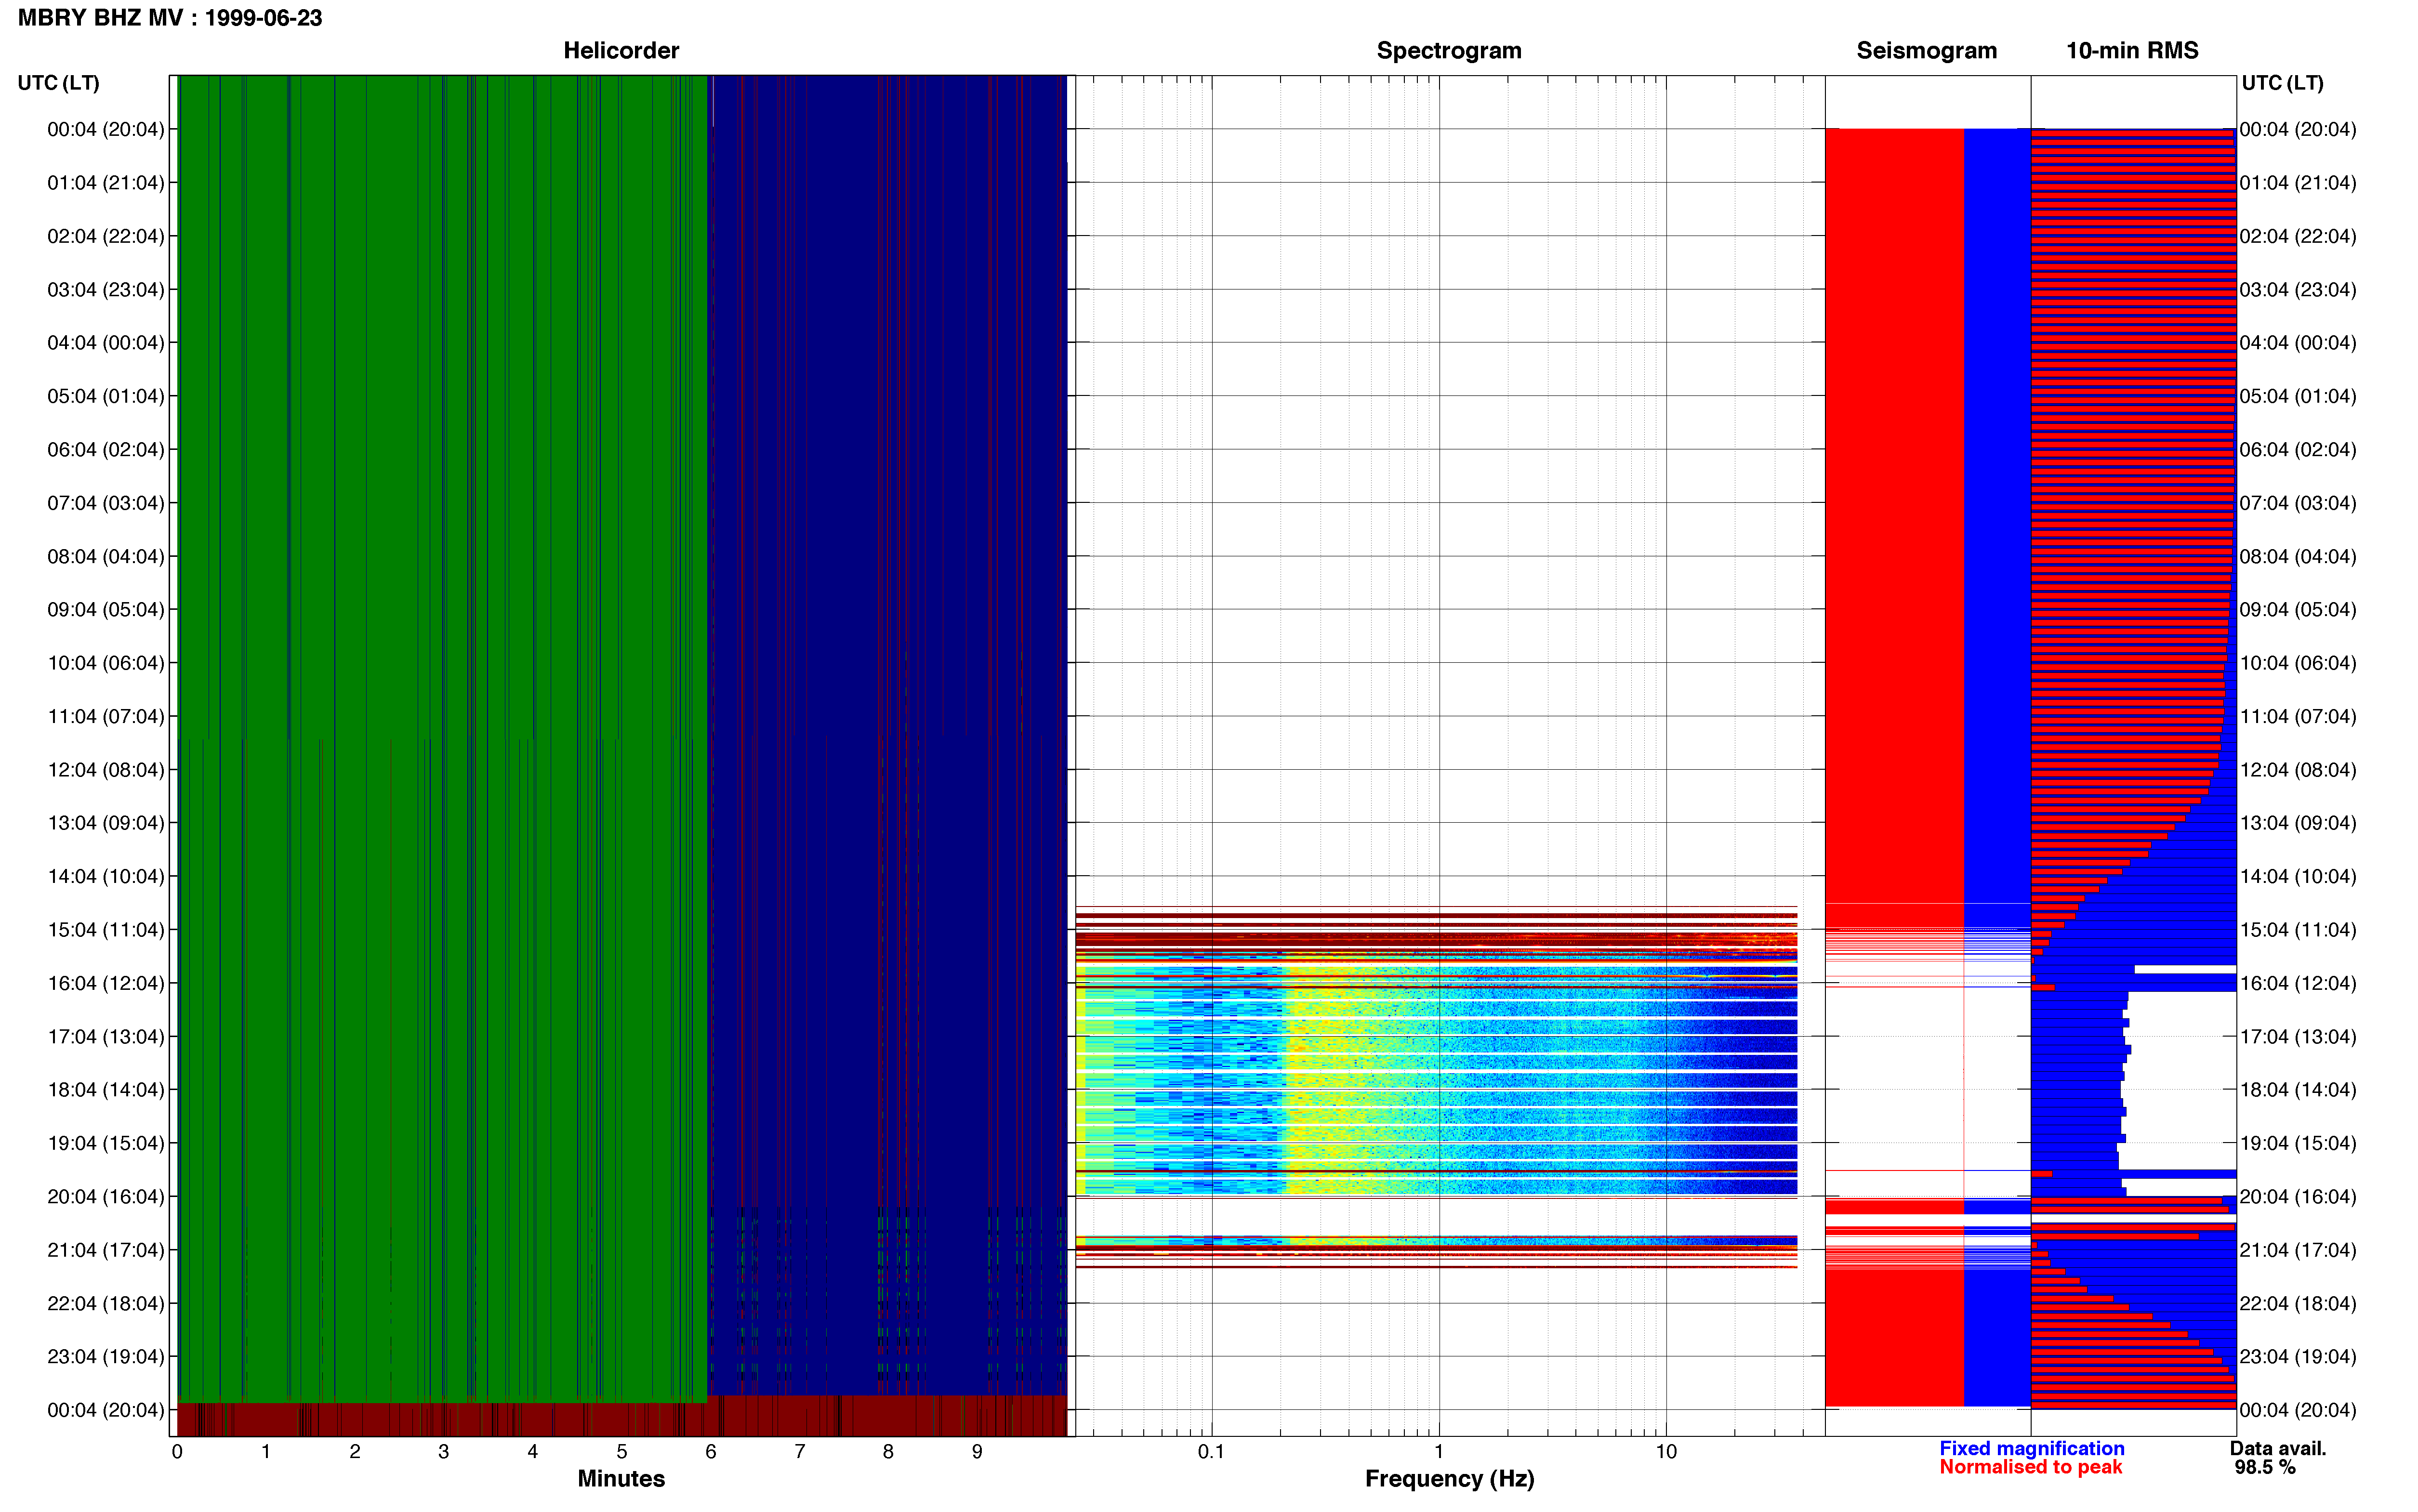Click the right '01:04 (21:04)' time label
This screenshot has height=1512, width=2418.
[2298, 183]
